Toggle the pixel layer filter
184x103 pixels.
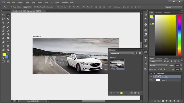[165, 61]
